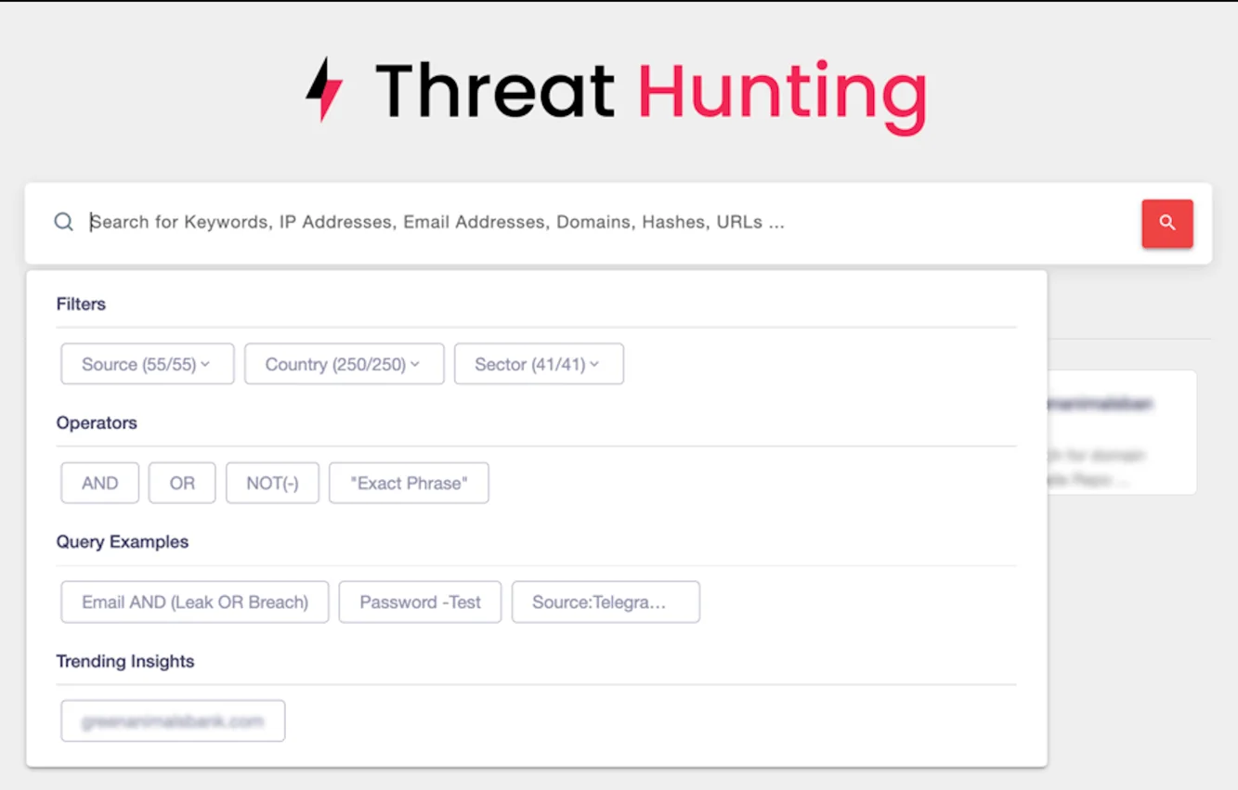Select the blurred trending insight chip
The height and width of the screenshot is (790, 1238).
click(x=173, y=720)
